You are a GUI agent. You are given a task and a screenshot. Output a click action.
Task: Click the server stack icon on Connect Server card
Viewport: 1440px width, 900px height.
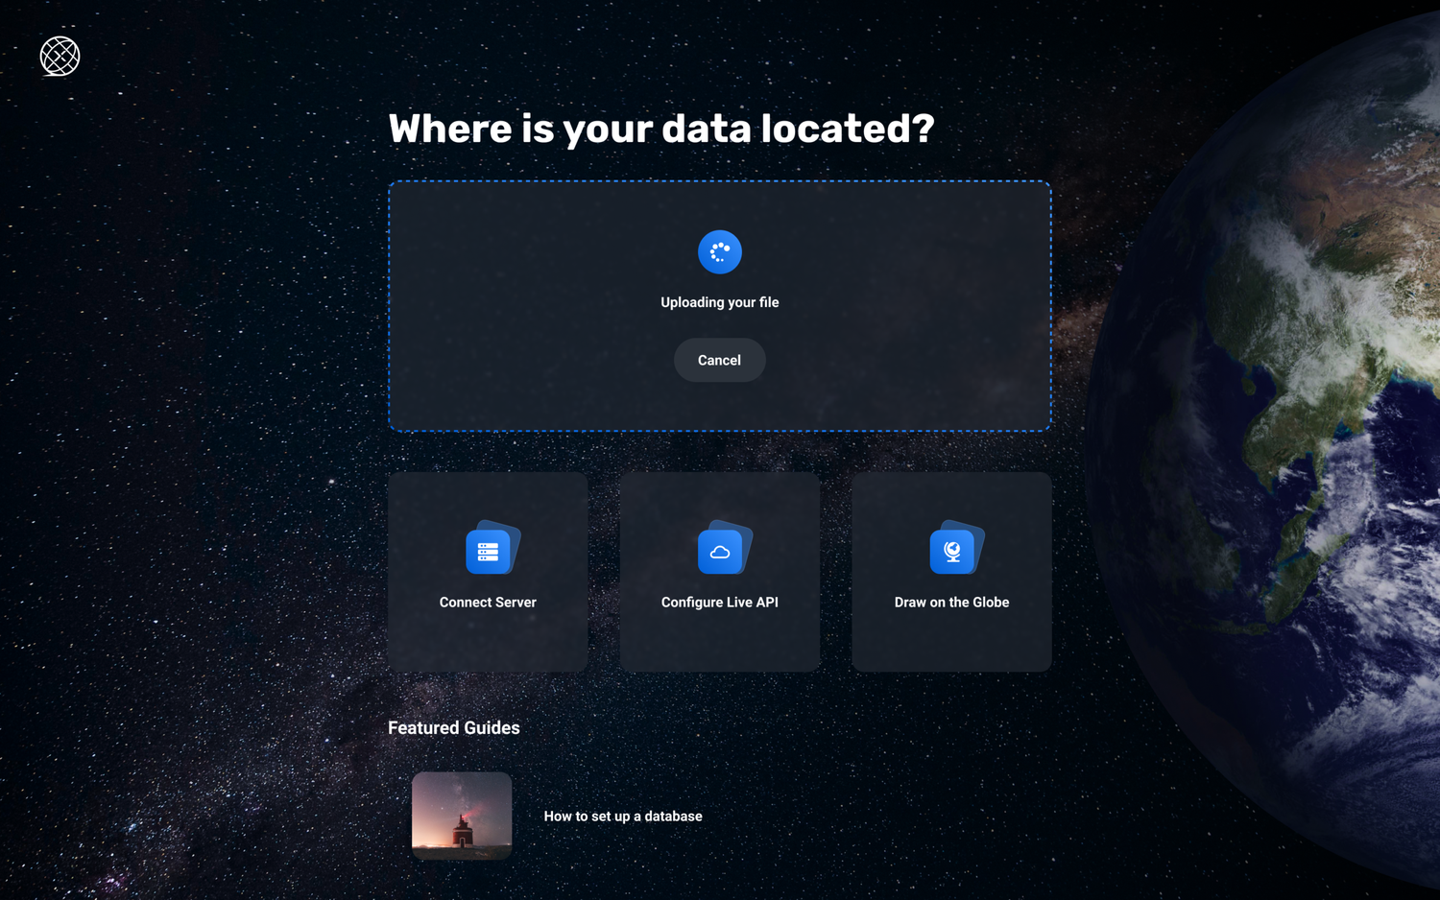pos(488,550)
